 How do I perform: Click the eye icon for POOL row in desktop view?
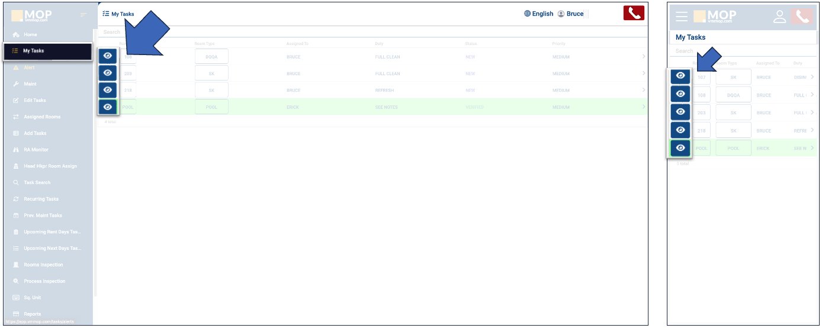(107, 107)
